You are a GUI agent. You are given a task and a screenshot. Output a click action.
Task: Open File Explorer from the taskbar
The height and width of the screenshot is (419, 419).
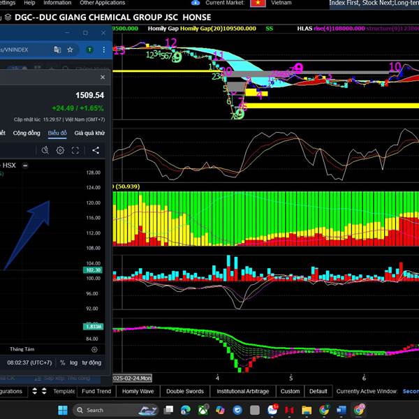coord(307,410)
